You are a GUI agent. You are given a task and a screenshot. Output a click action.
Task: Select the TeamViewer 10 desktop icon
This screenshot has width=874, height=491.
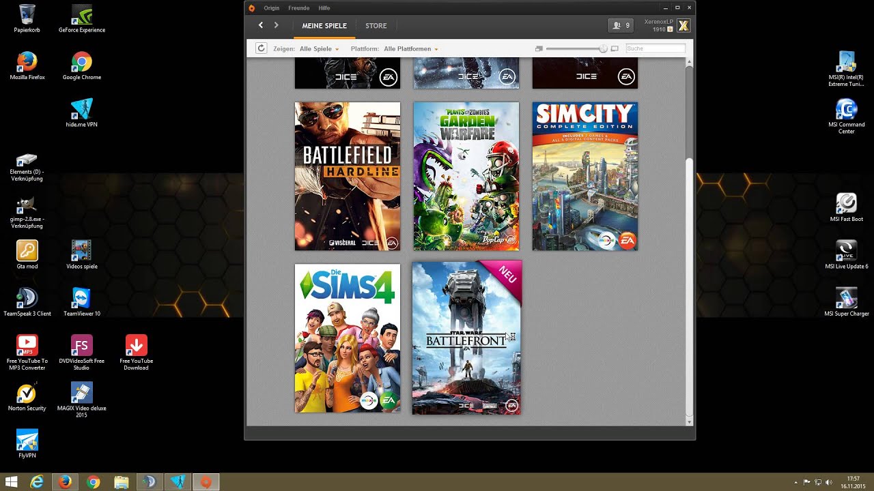tap(82, 301)
